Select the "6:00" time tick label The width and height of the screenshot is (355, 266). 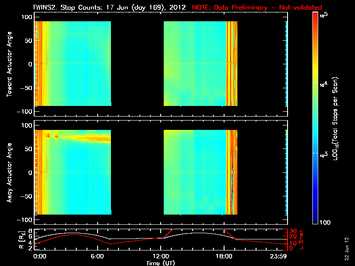pos(98,257)
